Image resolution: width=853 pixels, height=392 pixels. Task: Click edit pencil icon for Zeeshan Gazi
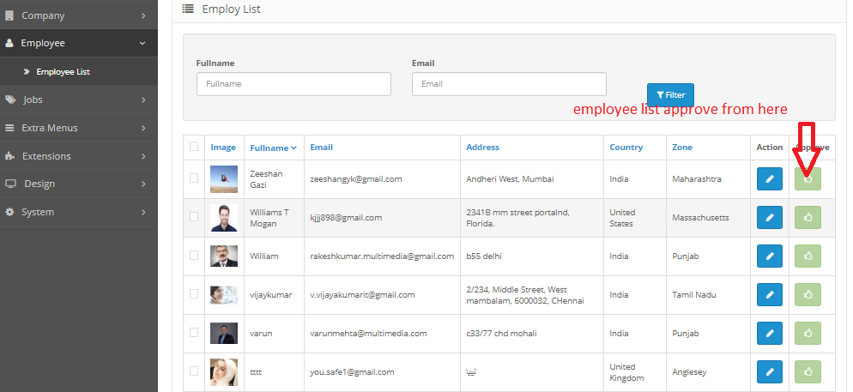click(769, 178)
